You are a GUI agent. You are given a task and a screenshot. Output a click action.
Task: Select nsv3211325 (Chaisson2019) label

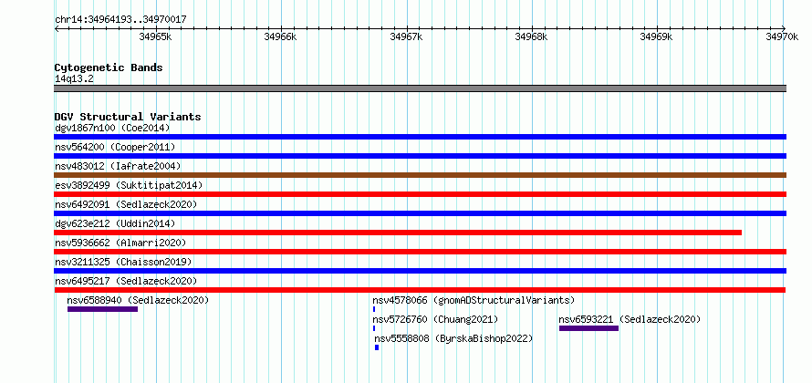123,262
